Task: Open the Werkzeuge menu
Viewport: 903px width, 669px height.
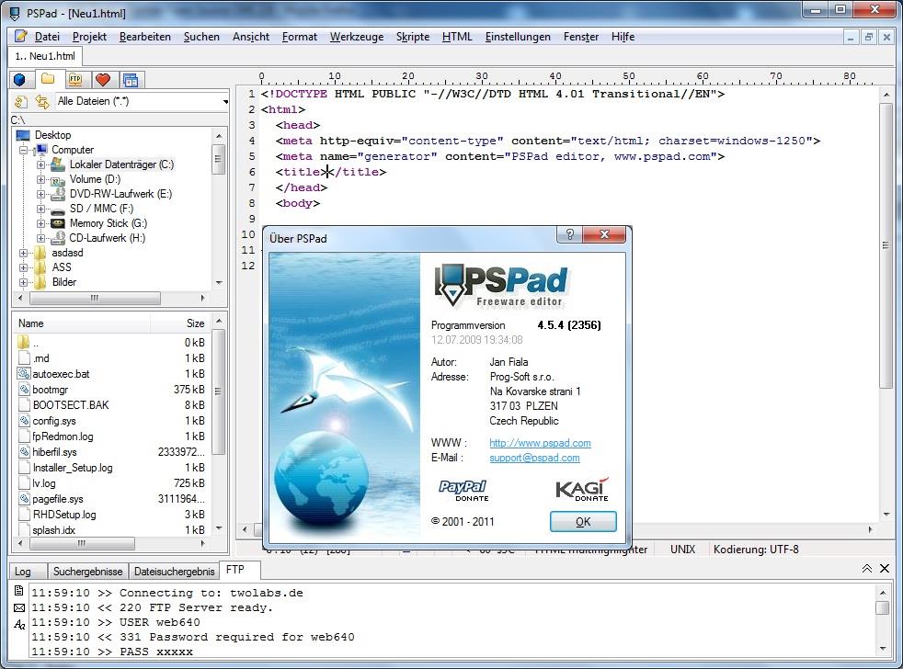Action: tap(357, 37)
